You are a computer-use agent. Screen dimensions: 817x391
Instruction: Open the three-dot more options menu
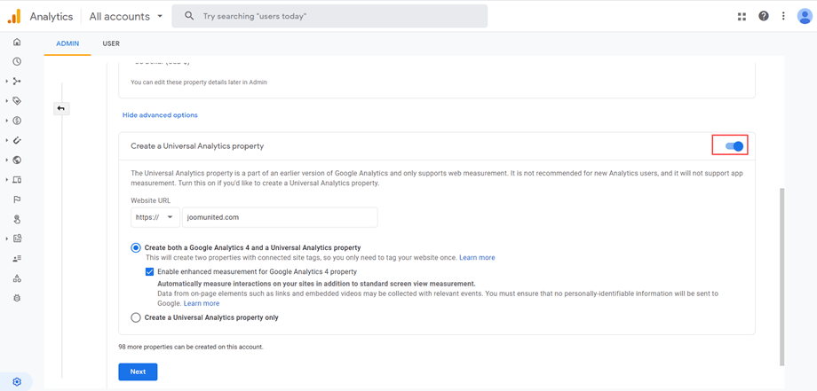(x=783, y=16)
